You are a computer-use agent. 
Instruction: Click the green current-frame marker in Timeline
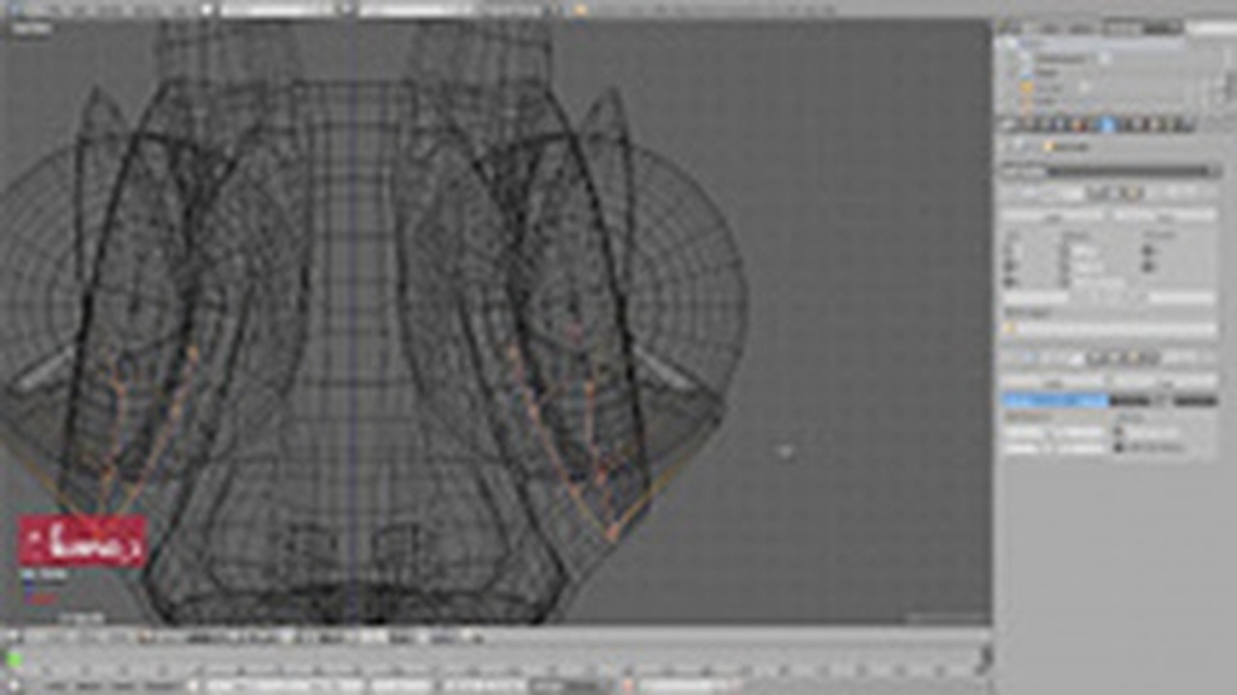click(14, 661)
